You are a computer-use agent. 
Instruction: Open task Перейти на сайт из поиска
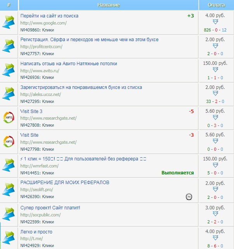click(x=49, y=16)
